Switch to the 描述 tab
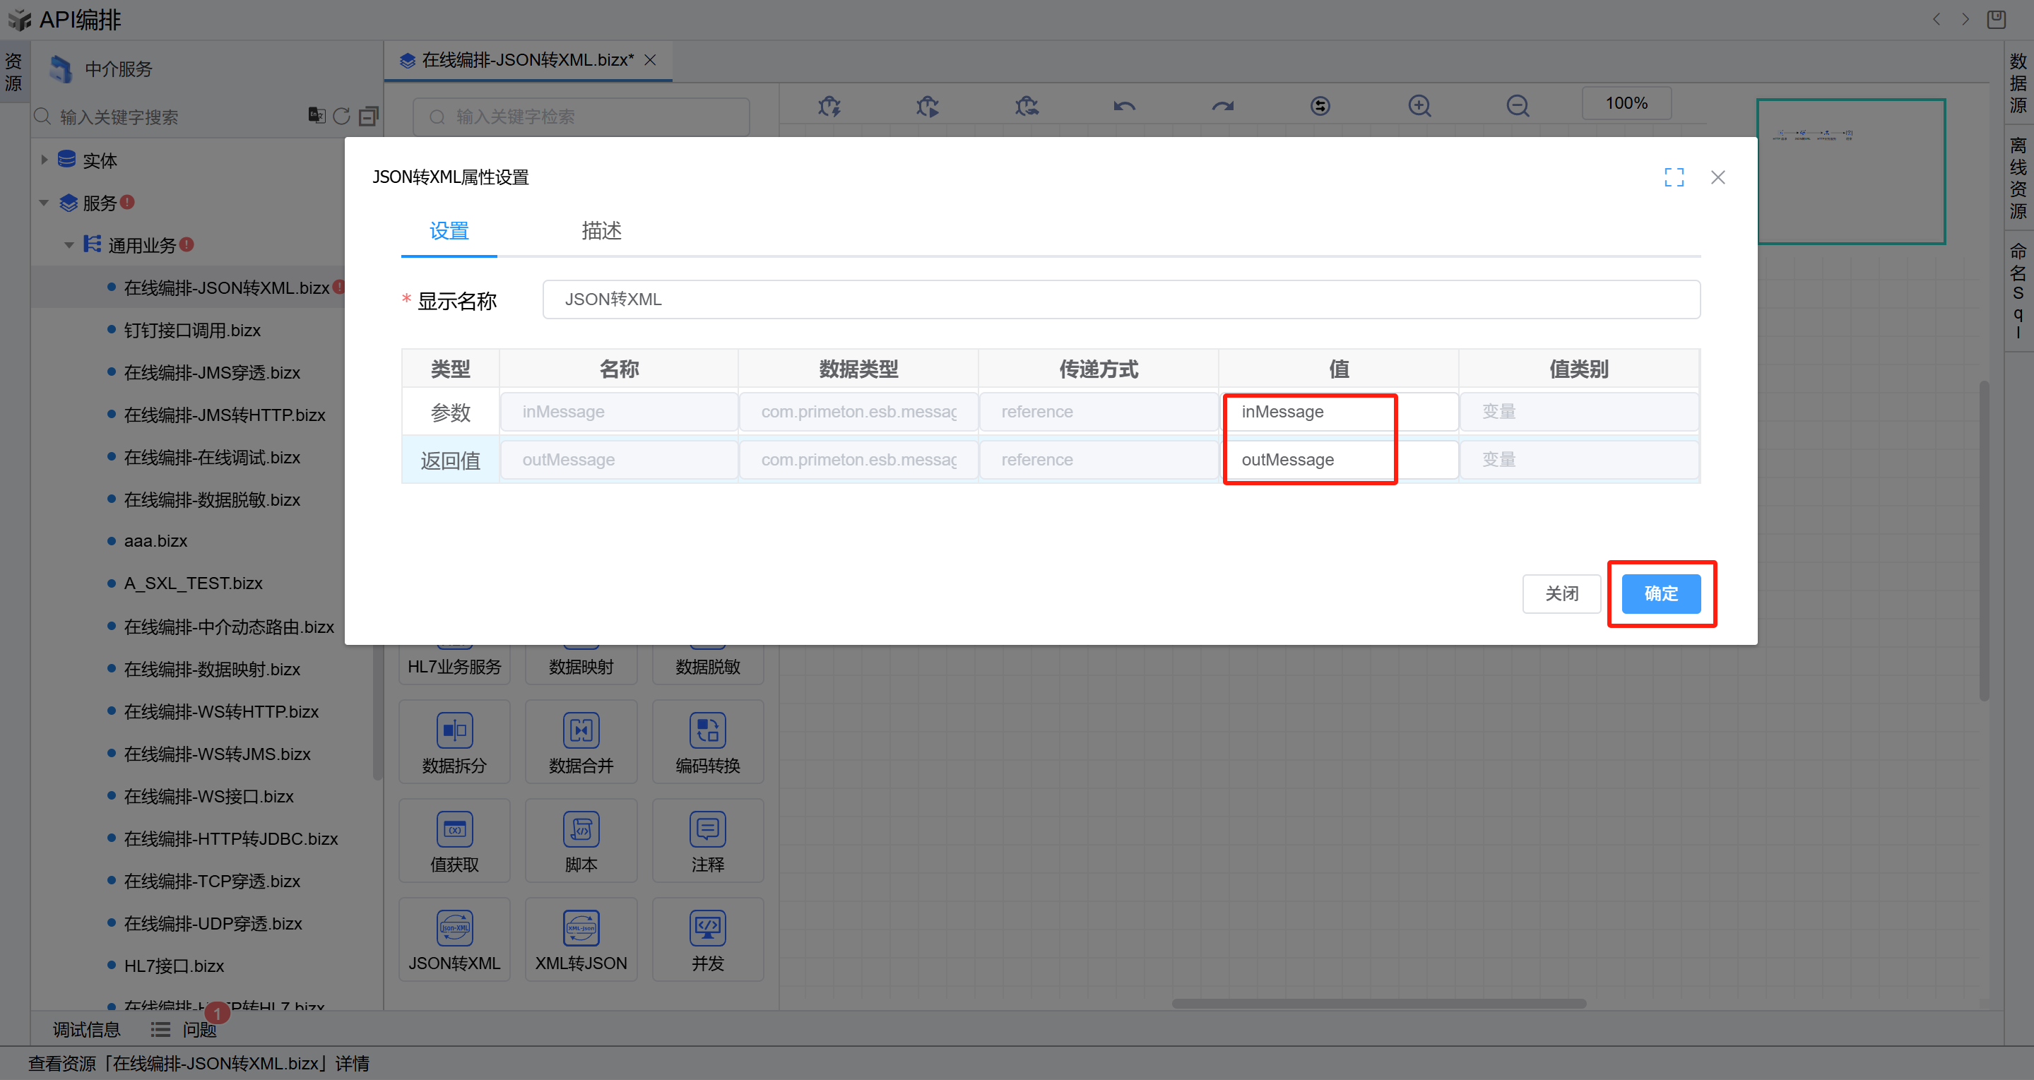The width and height of the screenshot is (2034, 1080). tap(601, 230)
